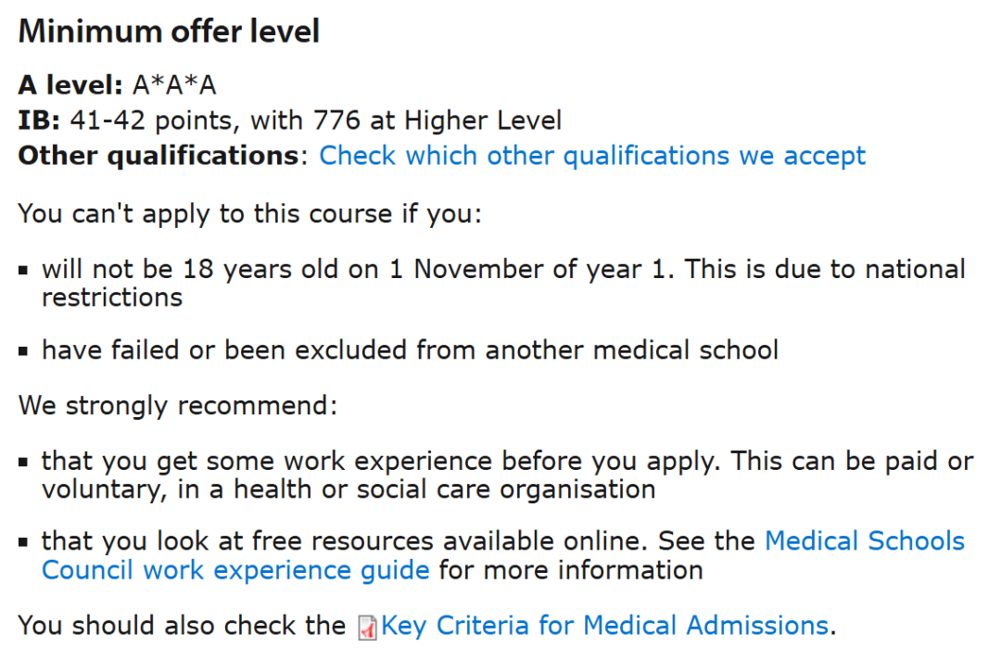Click the bold "Other qualifications" label

tap(158, 155)
